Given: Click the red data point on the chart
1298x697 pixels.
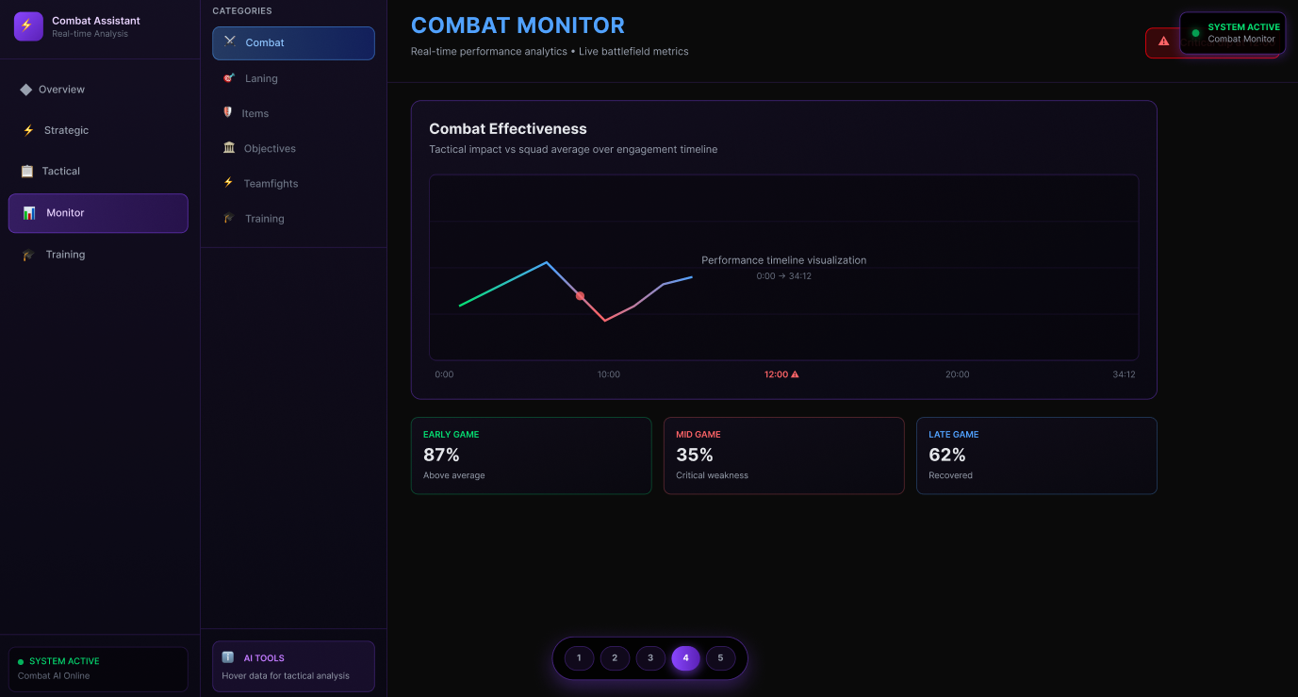Looking at the screenshot, I should (580, 296).
